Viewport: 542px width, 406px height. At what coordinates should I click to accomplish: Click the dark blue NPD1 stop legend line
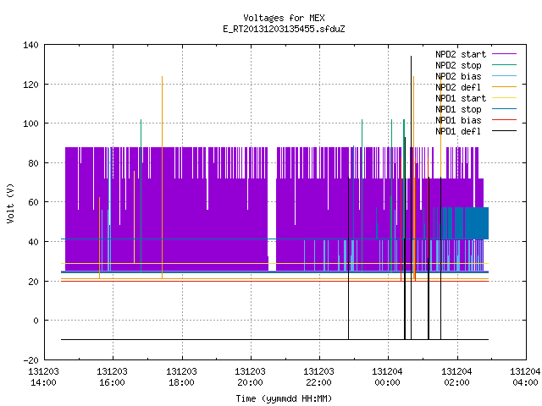[505, 109]
